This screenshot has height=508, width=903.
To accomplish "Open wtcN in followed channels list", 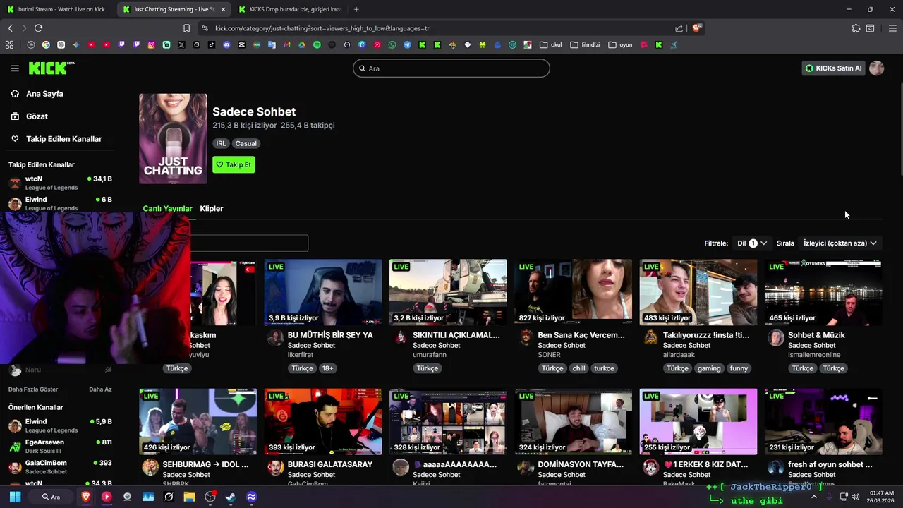I will pyautogui.click(x=61, y=183).
